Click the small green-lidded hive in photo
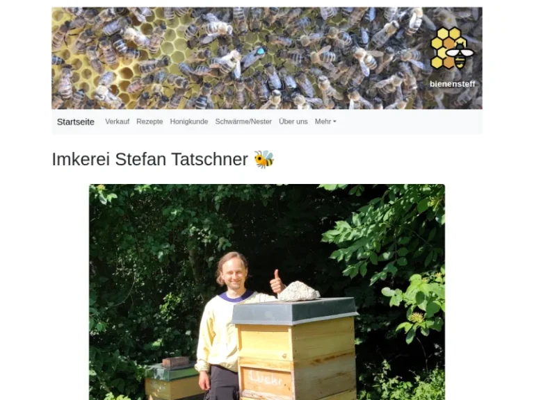 (x=173, y=381)
